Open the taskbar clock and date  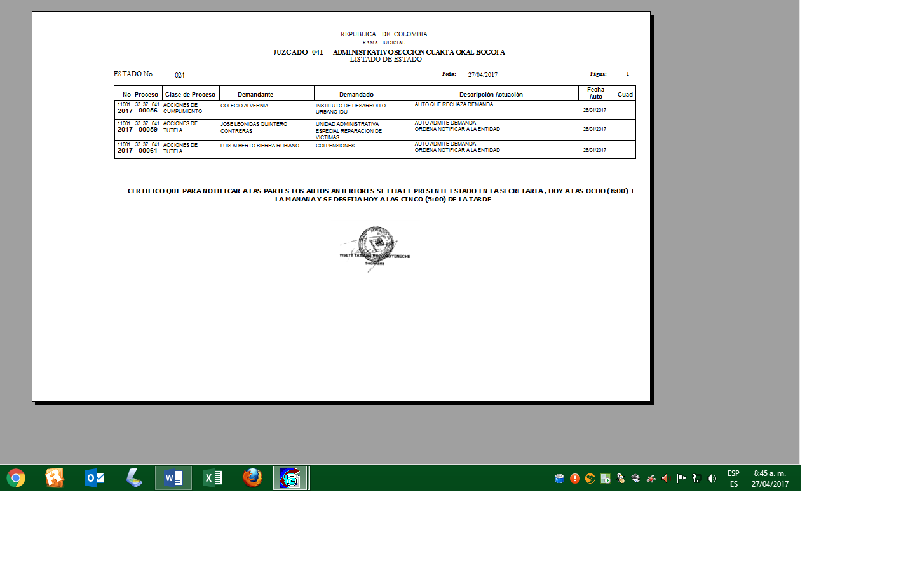pyautogui.click(x=769, y=479)
